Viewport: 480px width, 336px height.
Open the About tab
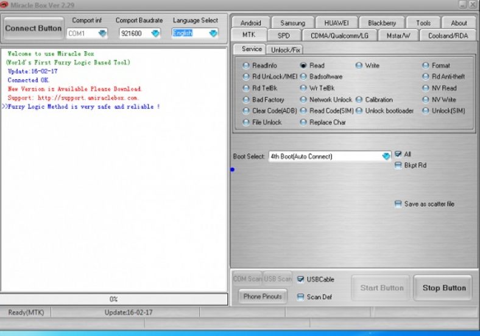pos(459,23)
